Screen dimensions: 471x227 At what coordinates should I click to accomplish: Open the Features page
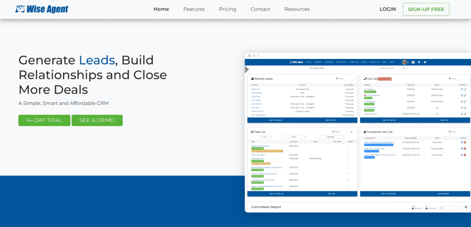pos(194,9)
